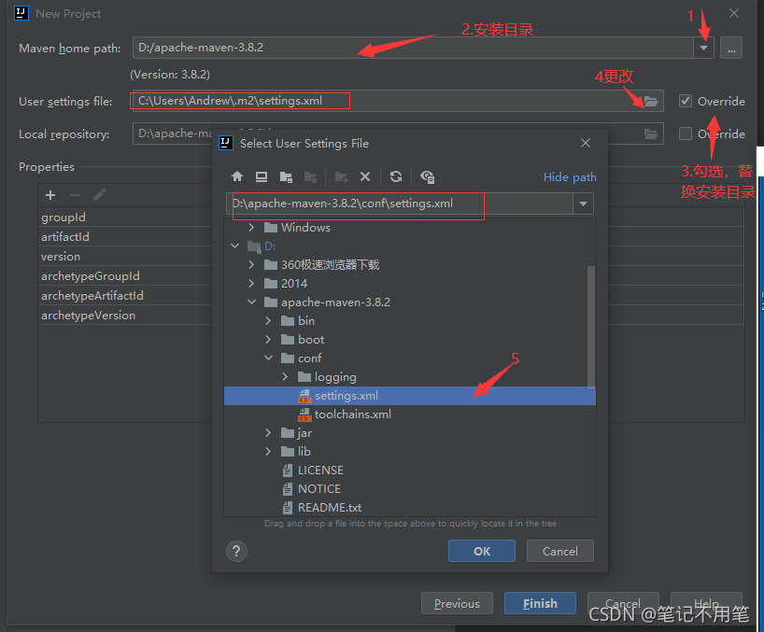This screenshot has width=764, height=632.
Task: Click the module directory toolbar icon
Action: coord(310,176)
